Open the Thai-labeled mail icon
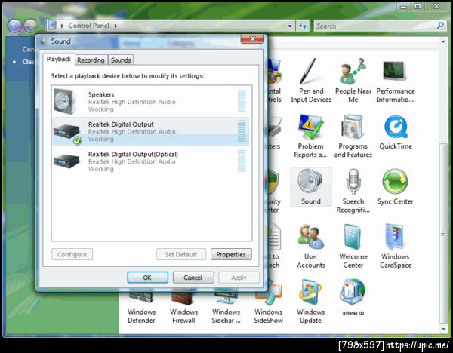Screen dimensions: 453x353 (353, 298)
